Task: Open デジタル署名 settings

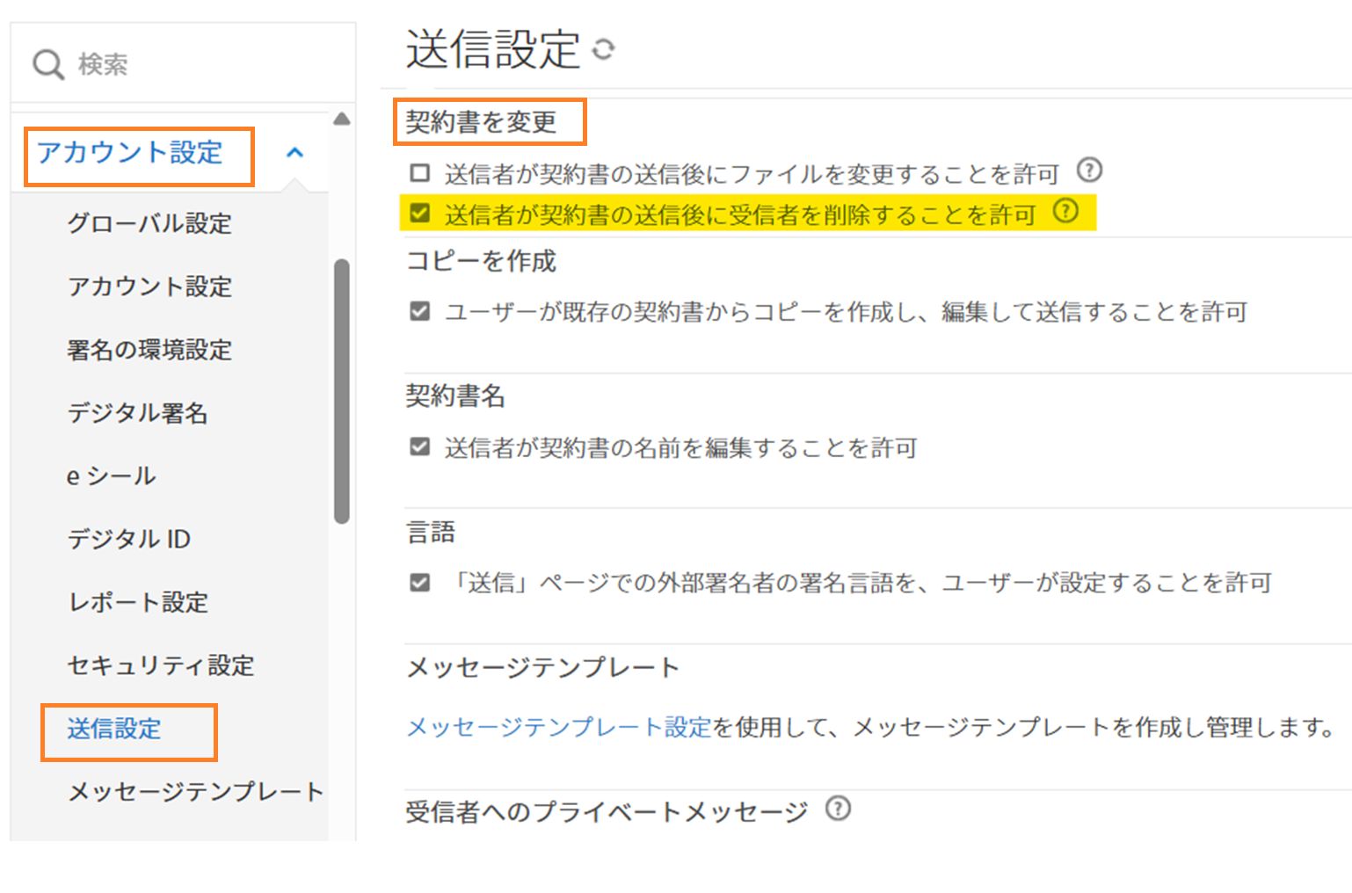Action: coord(138,413)
